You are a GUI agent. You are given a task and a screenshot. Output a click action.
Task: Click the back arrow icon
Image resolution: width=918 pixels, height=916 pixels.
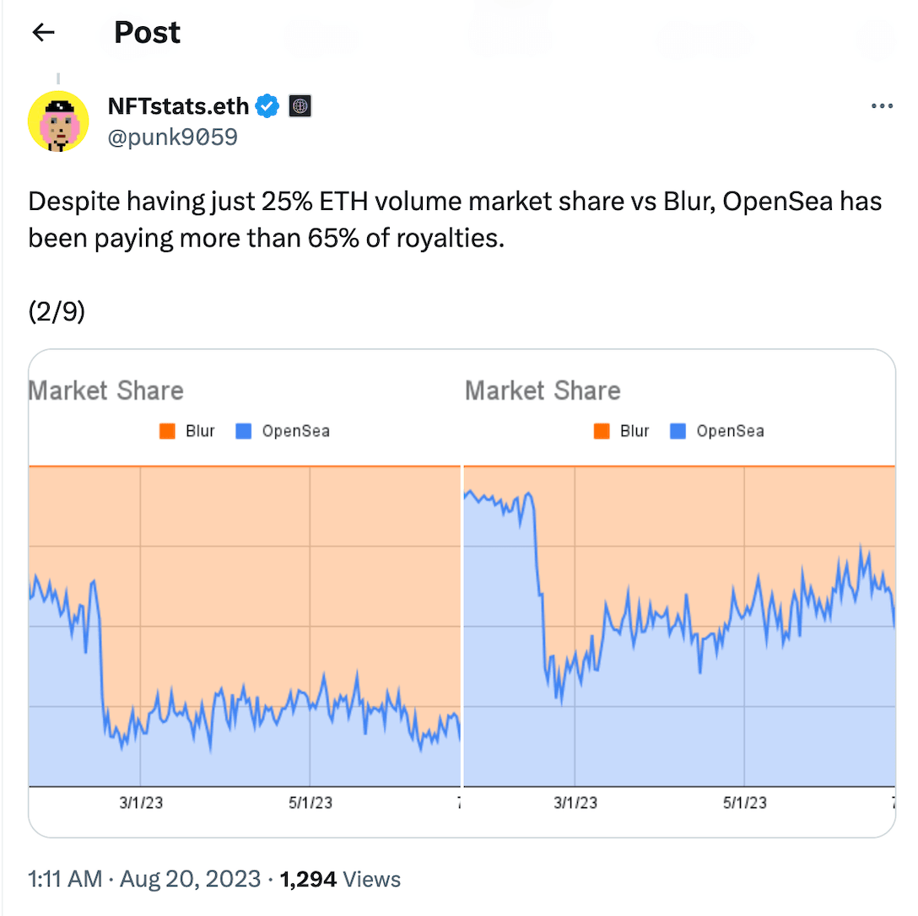click(43, 33)
